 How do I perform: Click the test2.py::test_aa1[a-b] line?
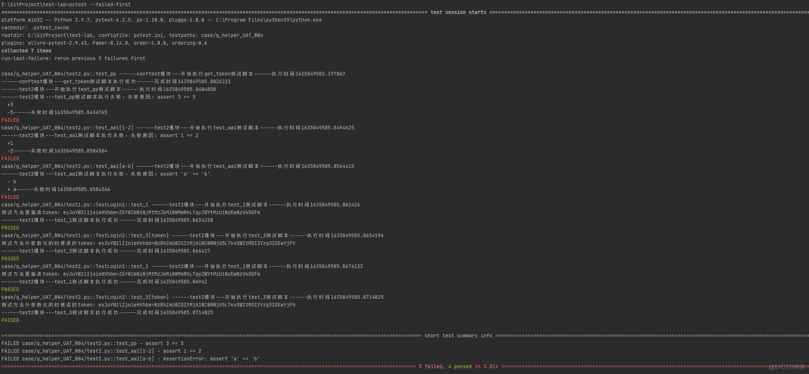point(178,166)
